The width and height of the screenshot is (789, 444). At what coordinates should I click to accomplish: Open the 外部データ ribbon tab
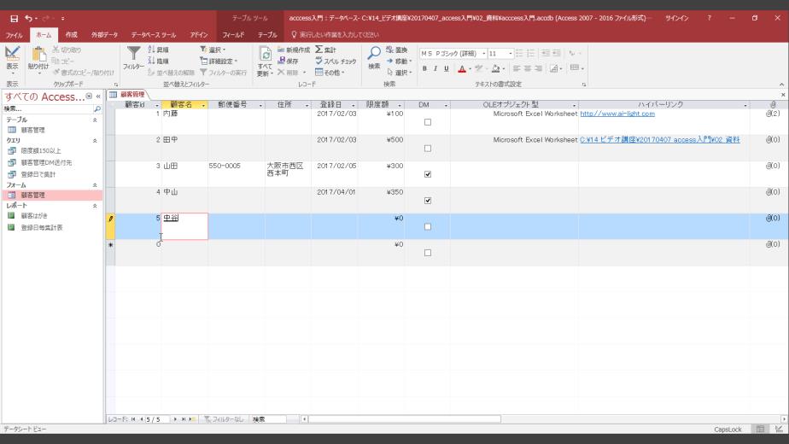tap(105, 35)
